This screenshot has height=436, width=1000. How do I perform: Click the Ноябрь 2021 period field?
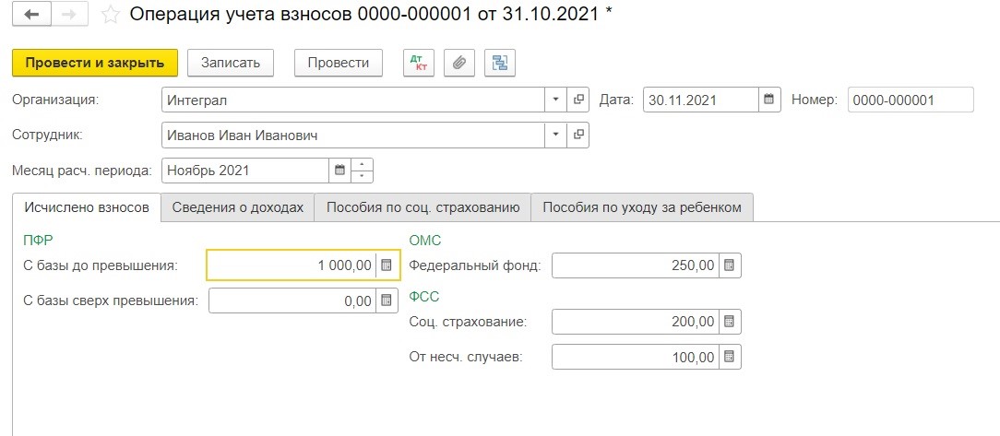pyautogui.click(x=246, y=171)
